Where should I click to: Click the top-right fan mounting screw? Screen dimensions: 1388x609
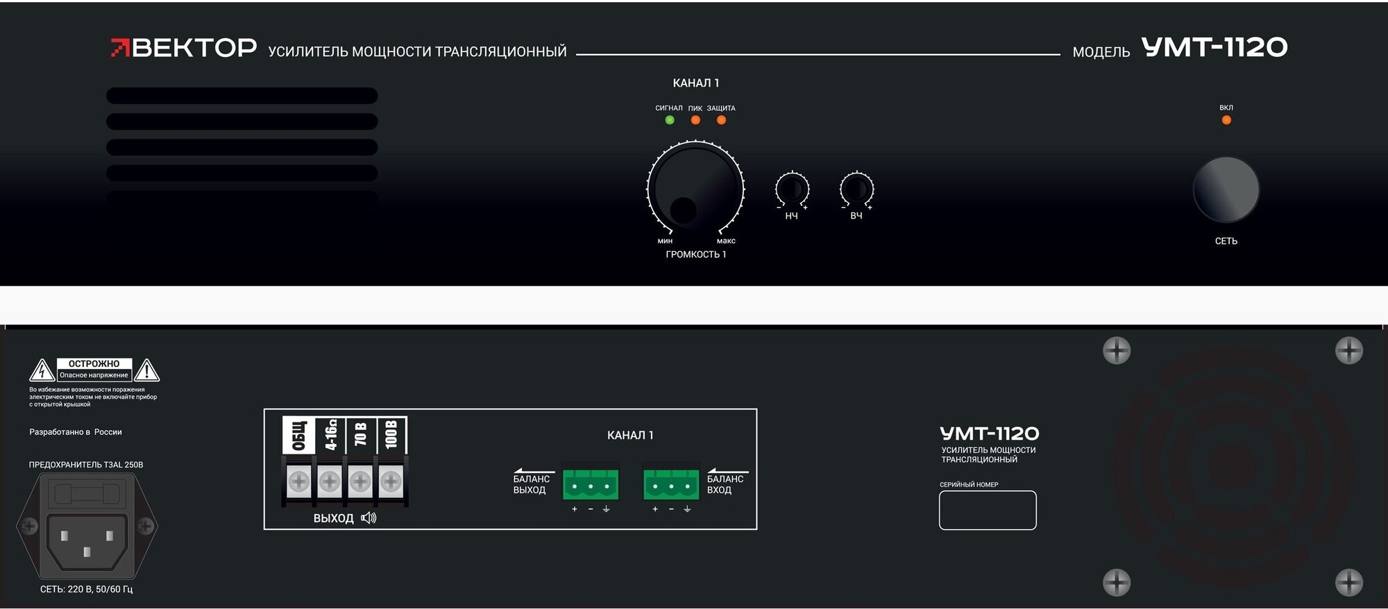(x=1348, y=350)
